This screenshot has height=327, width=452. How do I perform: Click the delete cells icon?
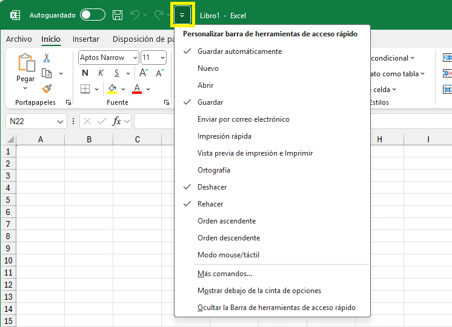tap(447, 73)
